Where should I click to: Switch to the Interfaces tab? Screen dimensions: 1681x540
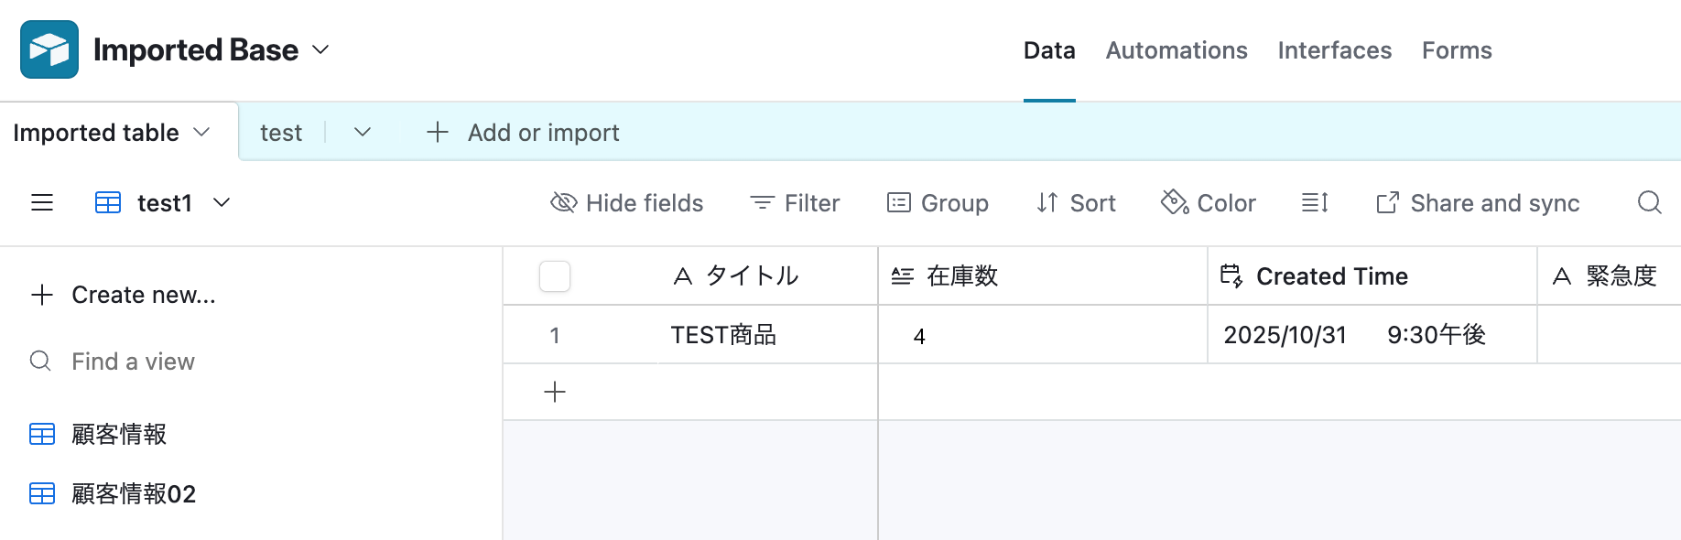click(x=1334, y=50)
